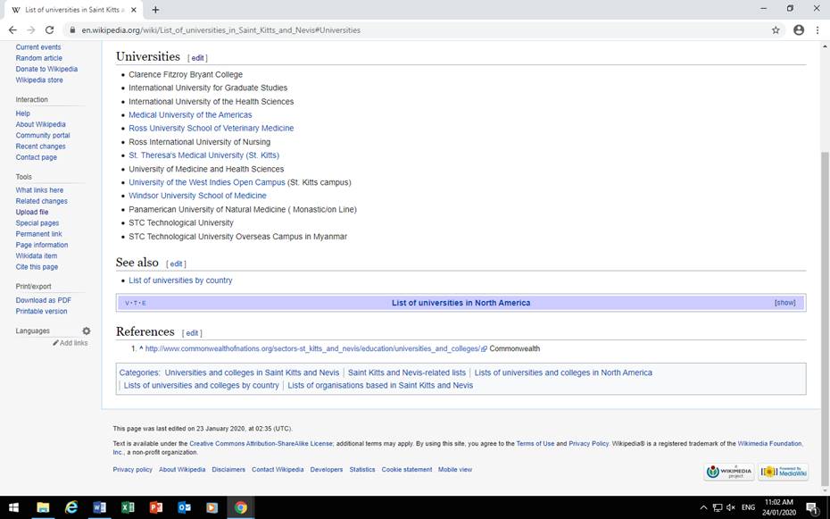
Task: Click the muted volume tray icon
Action: pyautogui.click(x=731, y=507)
